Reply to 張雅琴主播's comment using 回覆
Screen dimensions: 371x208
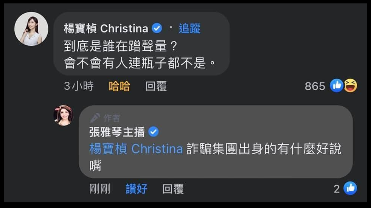(x=173, y=189)
